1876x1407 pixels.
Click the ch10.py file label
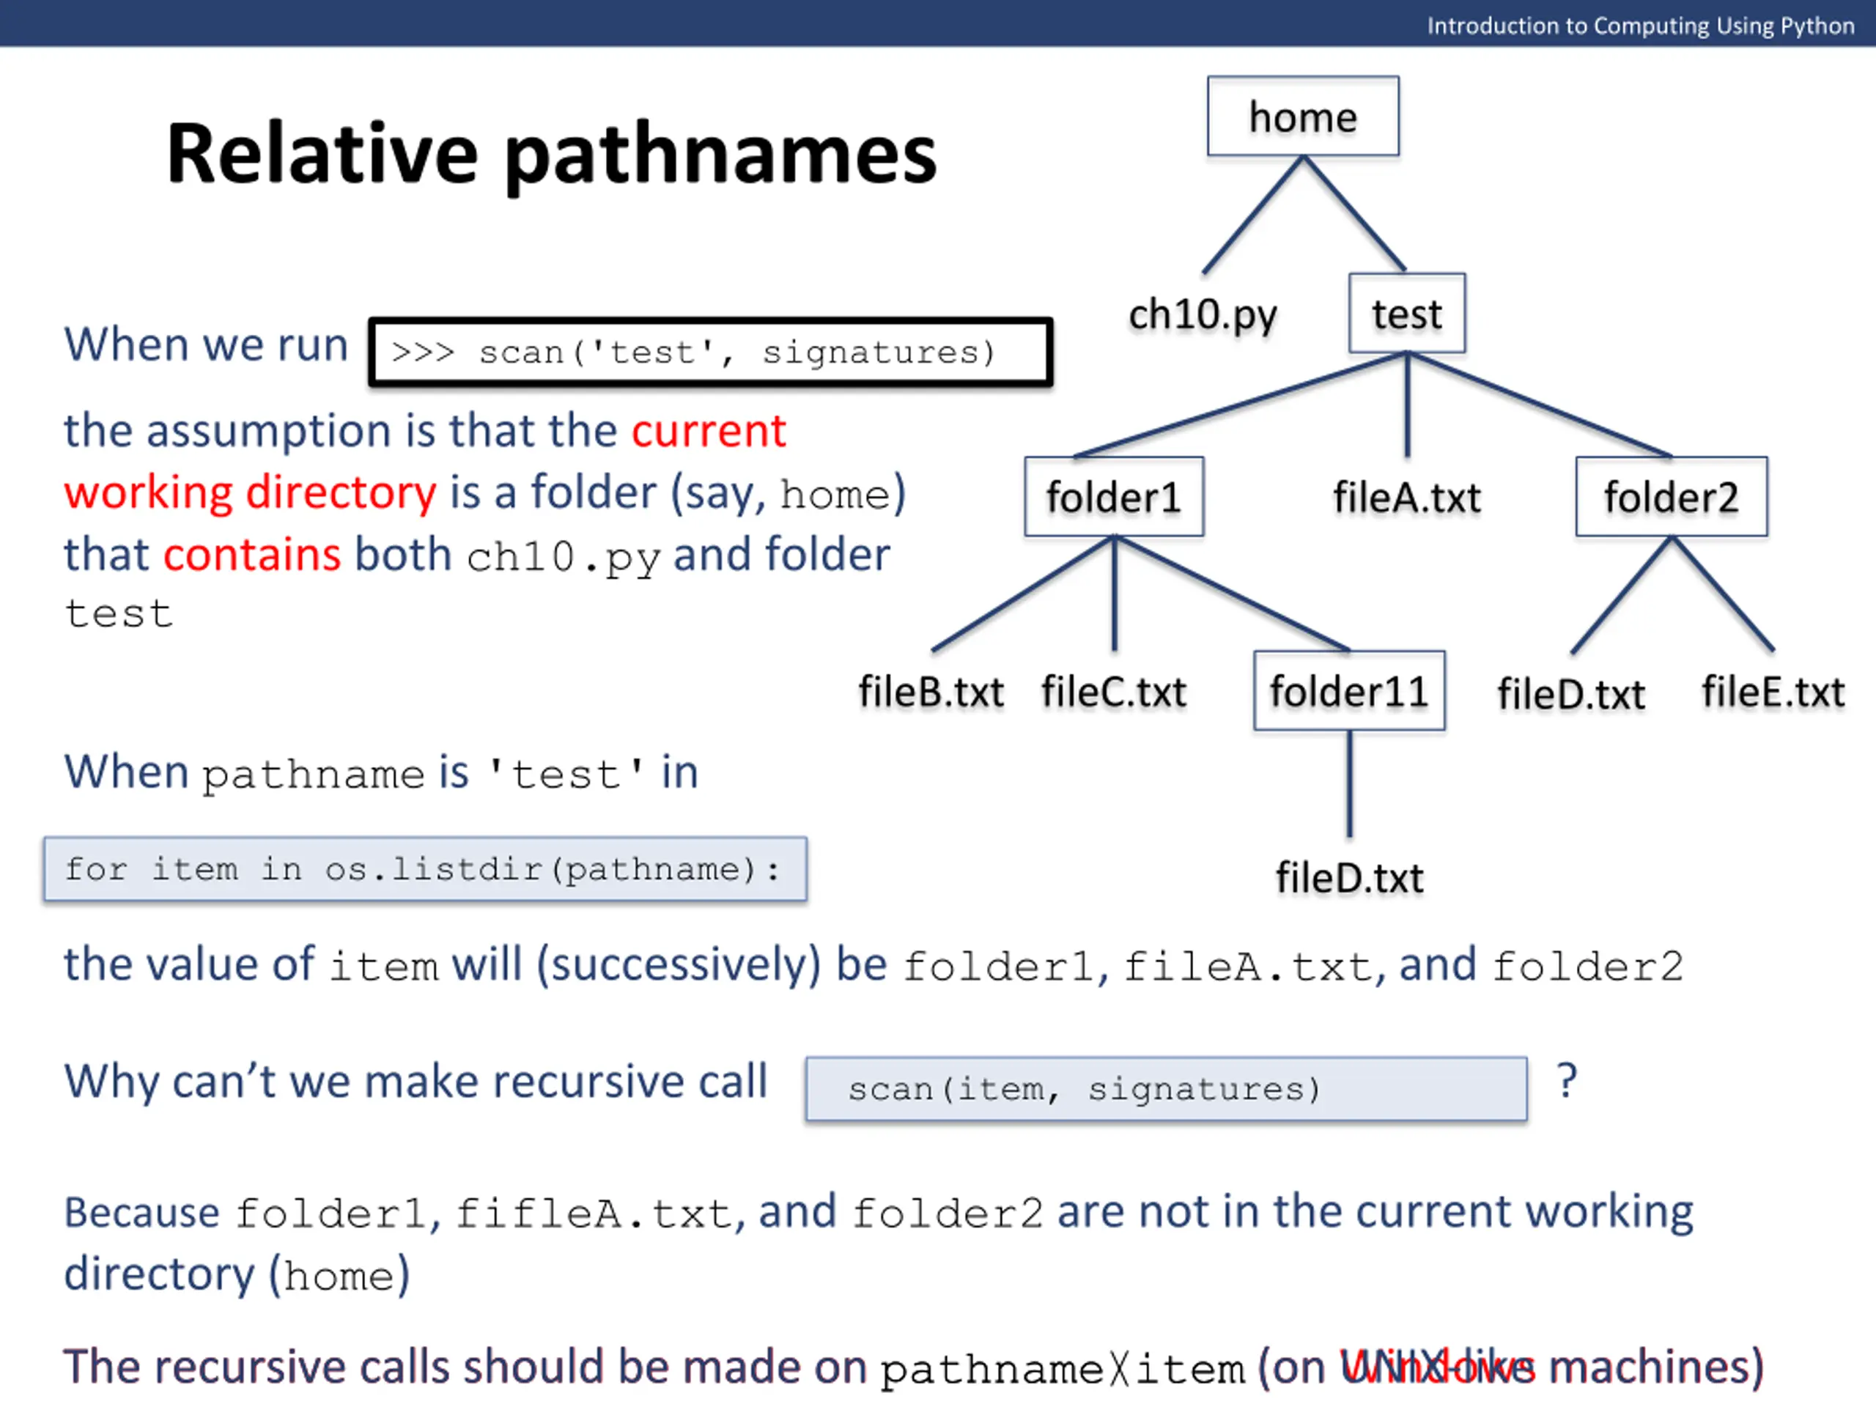[1202, 316]
